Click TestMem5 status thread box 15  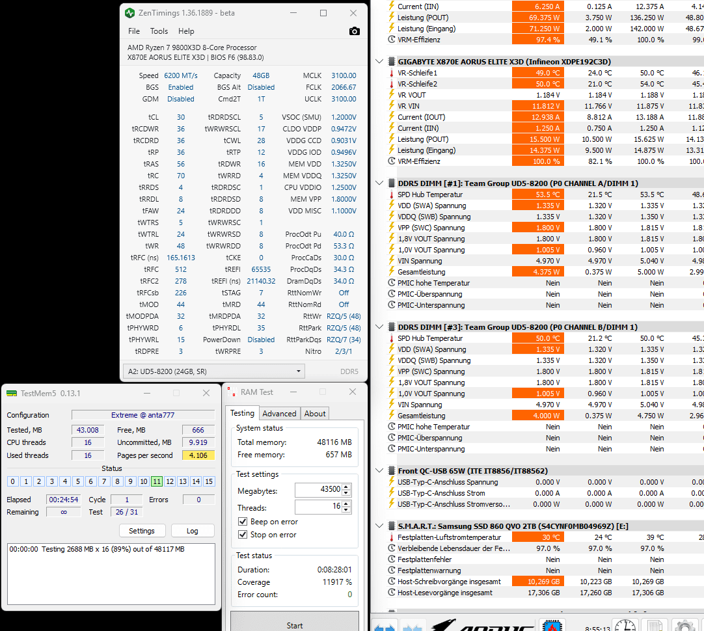click(x=209, y=481)
